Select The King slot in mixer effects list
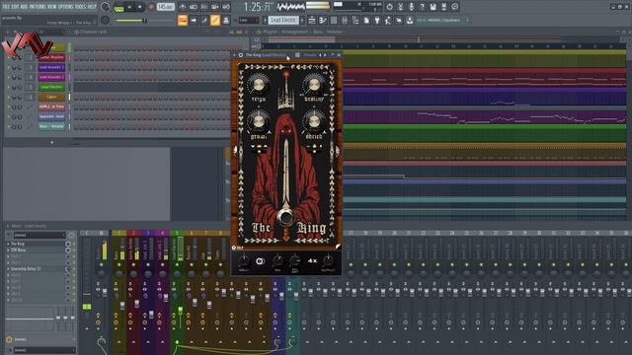 pyautogui.click(x=36, y=244)
